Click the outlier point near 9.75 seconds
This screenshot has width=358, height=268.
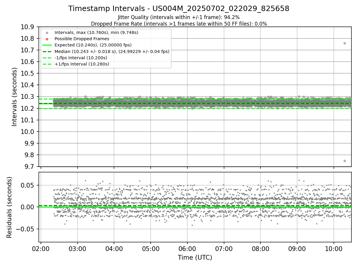pos(345,161)
